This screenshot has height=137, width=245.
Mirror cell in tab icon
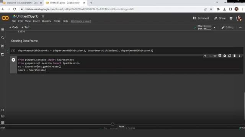click(230, 56)
